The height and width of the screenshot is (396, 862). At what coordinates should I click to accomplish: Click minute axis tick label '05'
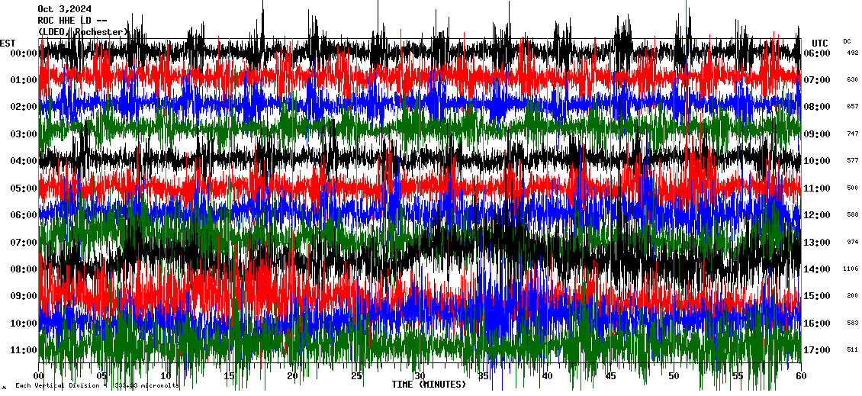click(102, 375)
